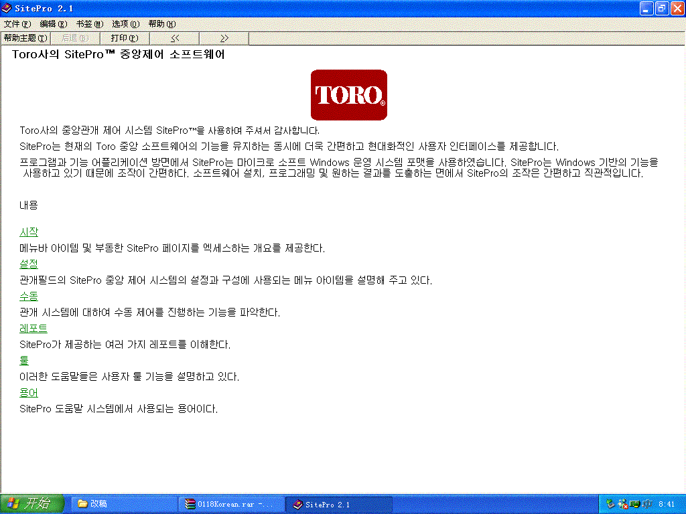Open the 选项 options menu
The image size is (686, 514).
click(125, 23)
